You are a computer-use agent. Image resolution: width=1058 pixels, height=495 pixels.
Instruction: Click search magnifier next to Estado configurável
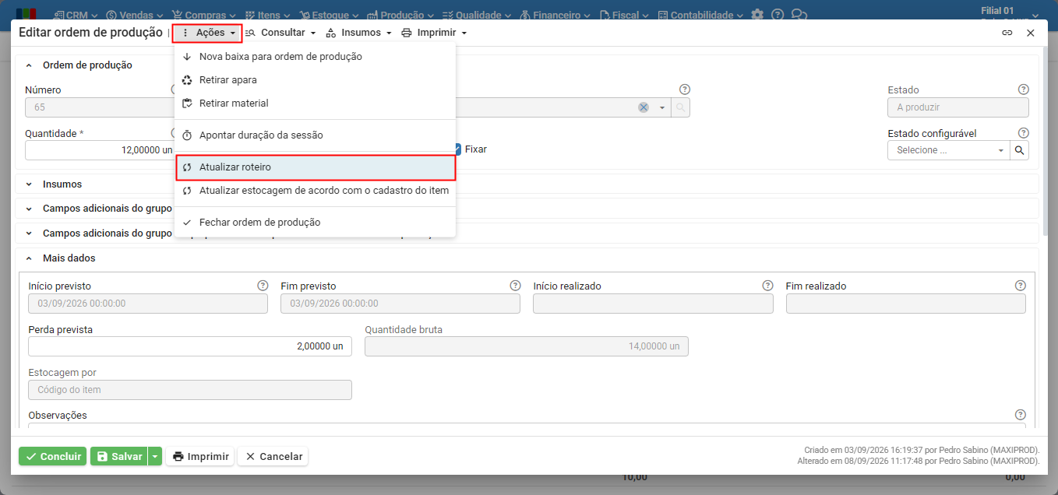1020,150
